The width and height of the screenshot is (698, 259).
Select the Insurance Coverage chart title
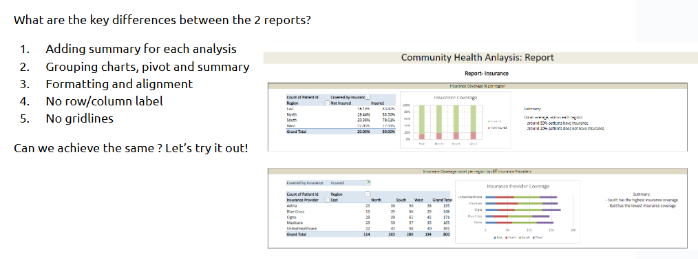tap(455, 98)
